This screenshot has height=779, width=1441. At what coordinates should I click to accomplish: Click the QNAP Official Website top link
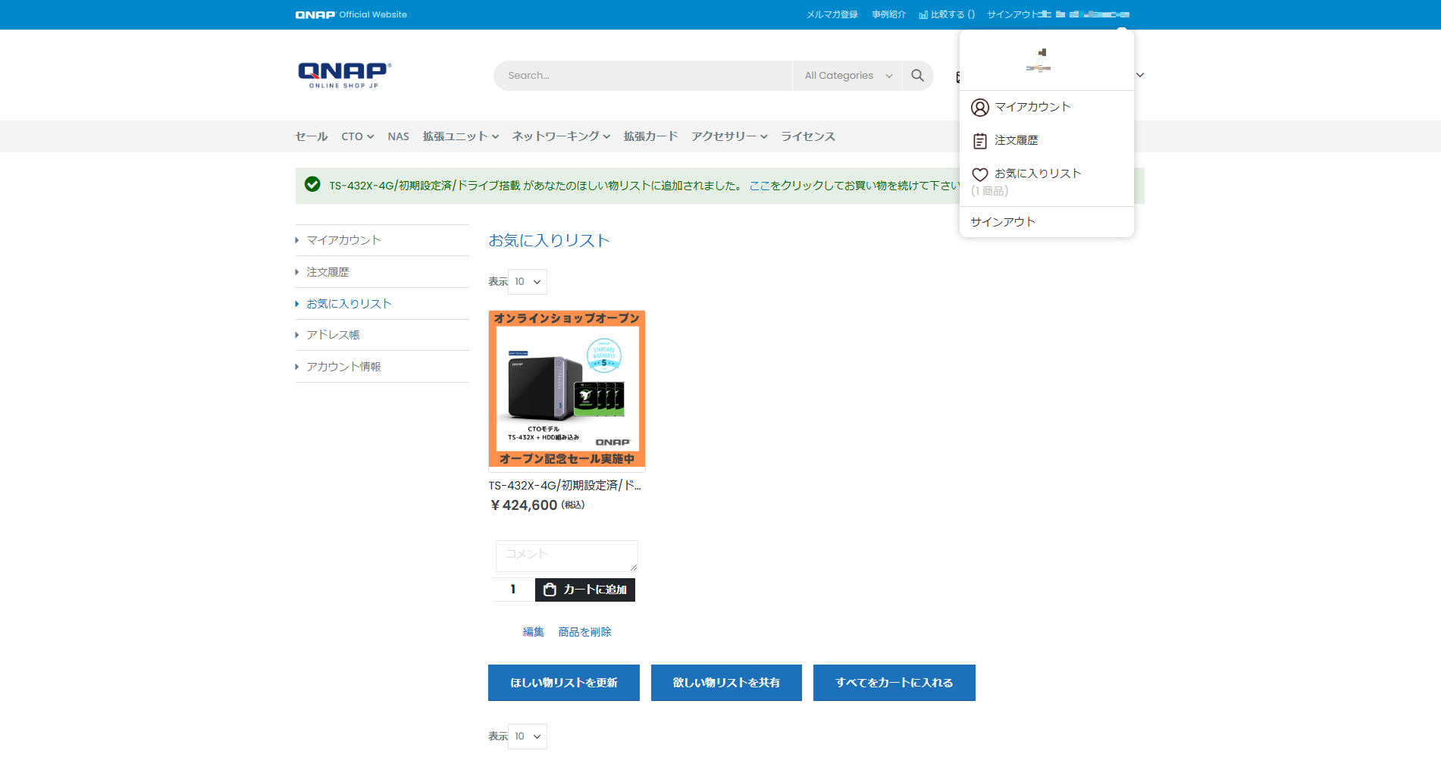point(351,14)
